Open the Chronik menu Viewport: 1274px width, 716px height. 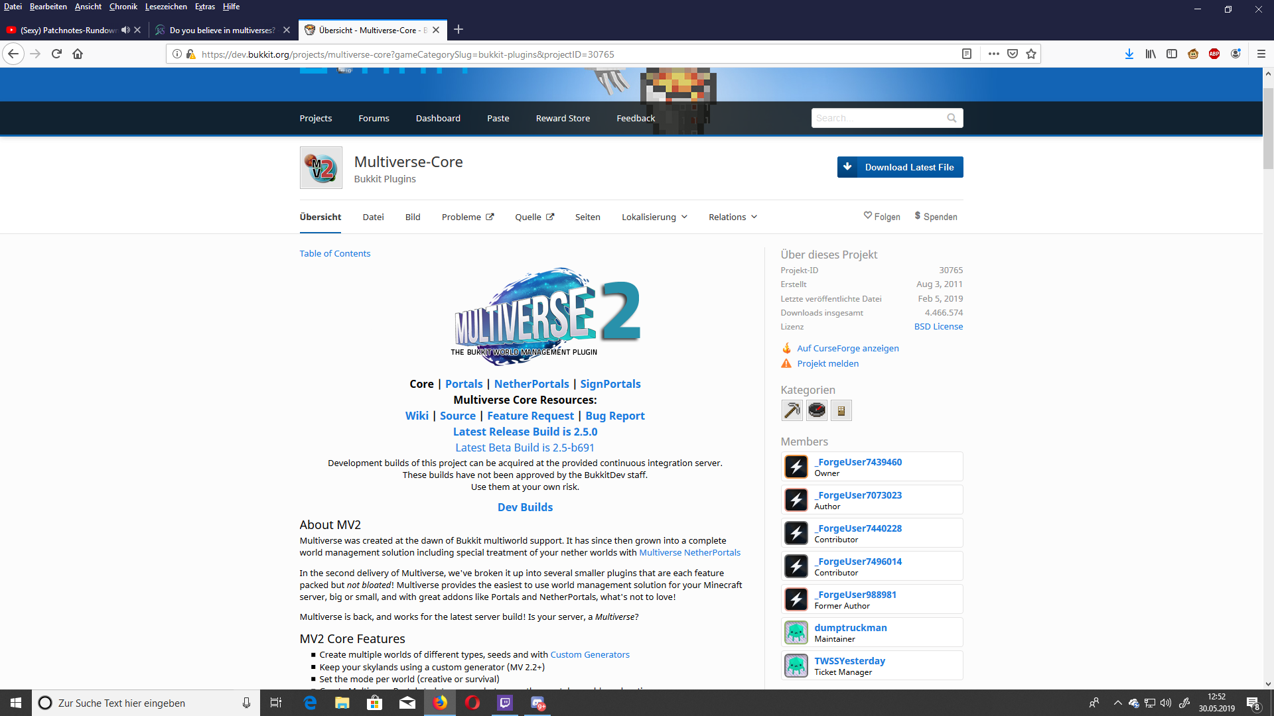123,7
